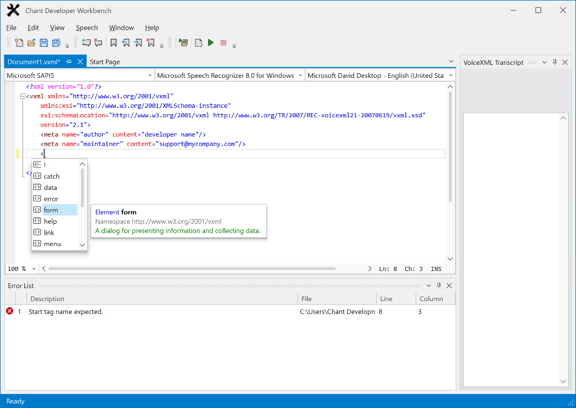Open the bookmark toolbar overflow options
The height and width of the screenshot is (408, 576).
[x=161, y=46]
